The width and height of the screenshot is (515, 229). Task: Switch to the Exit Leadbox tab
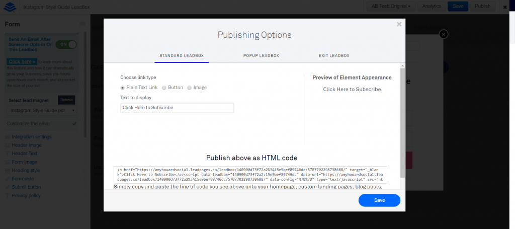click(x=334, y=55)
